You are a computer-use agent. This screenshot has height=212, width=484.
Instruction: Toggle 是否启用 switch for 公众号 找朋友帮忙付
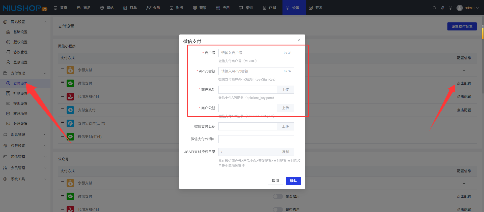pos(278,209)
